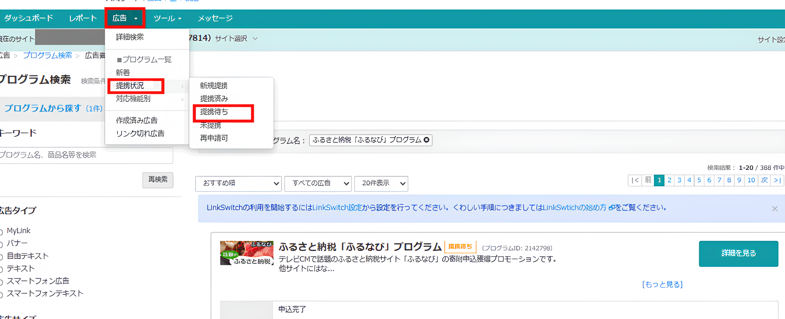Go to results page 3
The width and height of the screenshot is (785, 319).
[679, 180]
